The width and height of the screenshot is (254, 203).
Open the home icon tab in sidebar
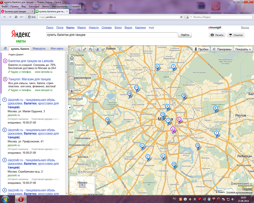tap(5, 48)
